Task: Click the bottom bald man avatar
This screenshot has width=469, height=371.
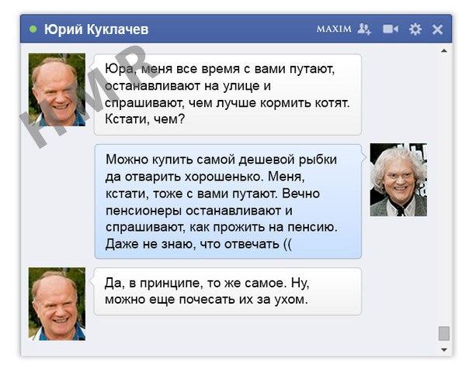Action: (57, 304)
